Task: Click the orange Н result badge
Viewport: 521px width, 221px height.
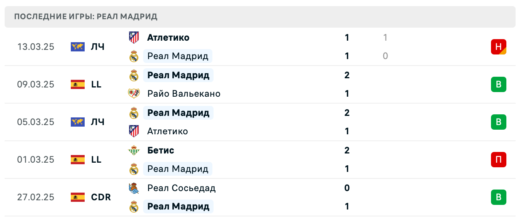Action: click(x=499, y=46)
